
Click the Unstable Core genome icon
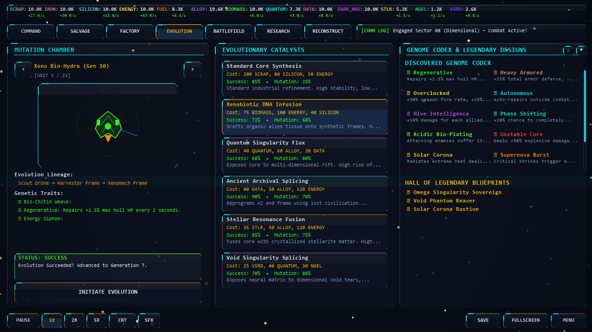(496, 135)
